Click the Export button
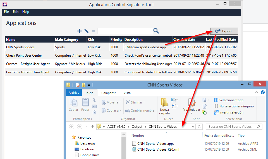The image size is (268, 159). click(224, 31)
